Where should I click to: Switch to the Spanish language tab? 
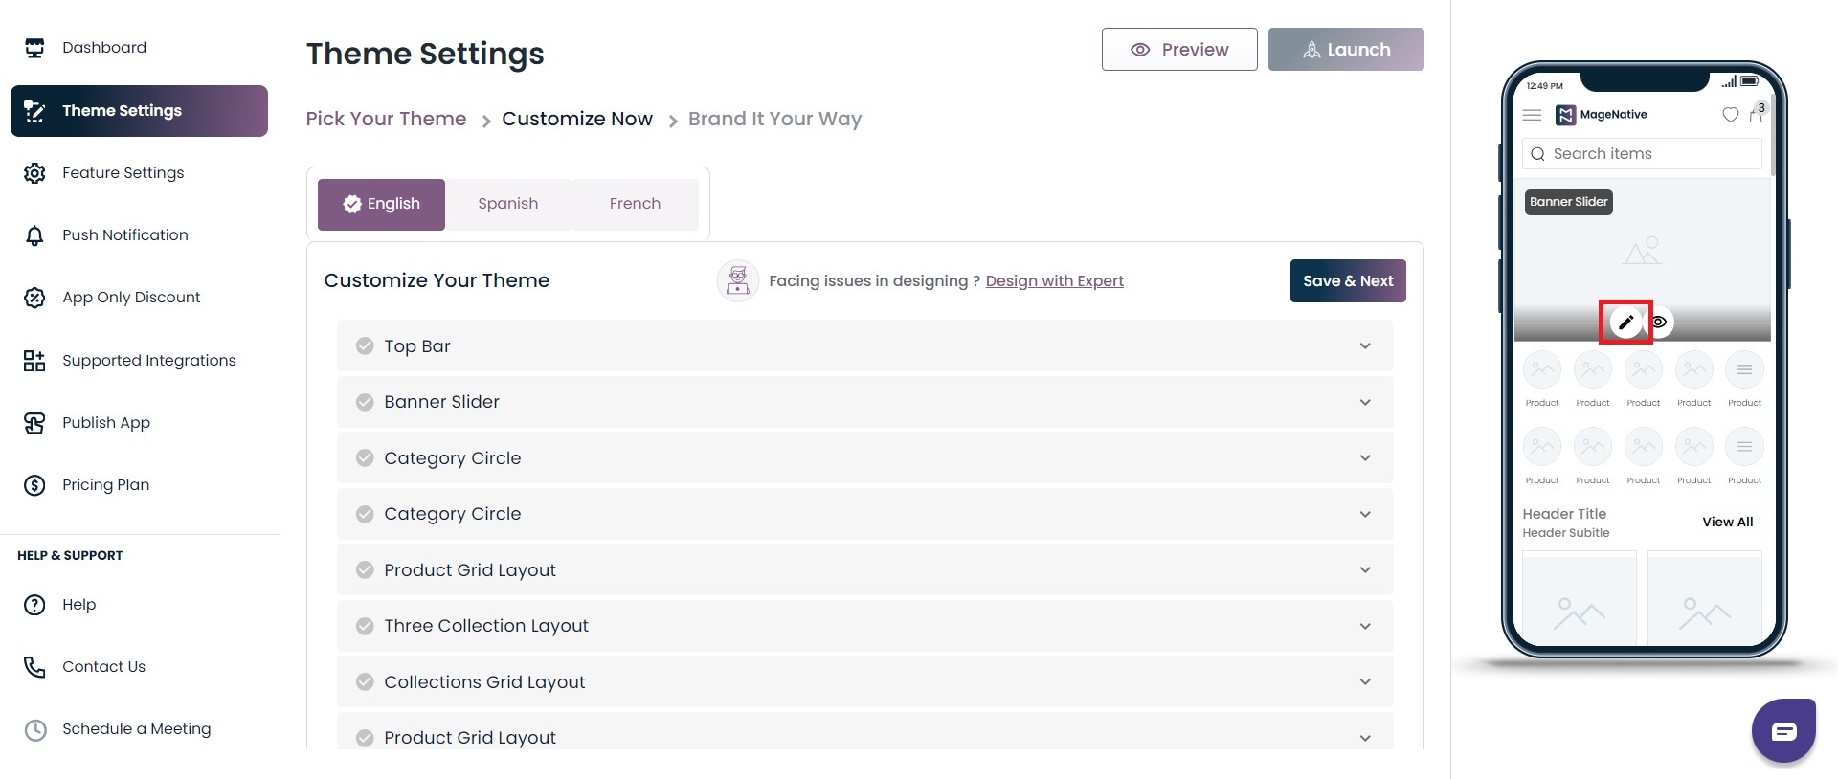pyautogui.click(x=508, y=204)
